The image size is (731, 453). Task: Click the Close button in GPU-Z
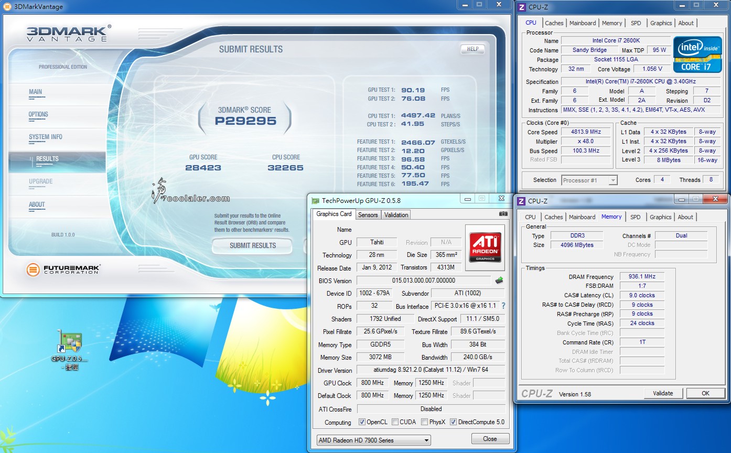490,439
